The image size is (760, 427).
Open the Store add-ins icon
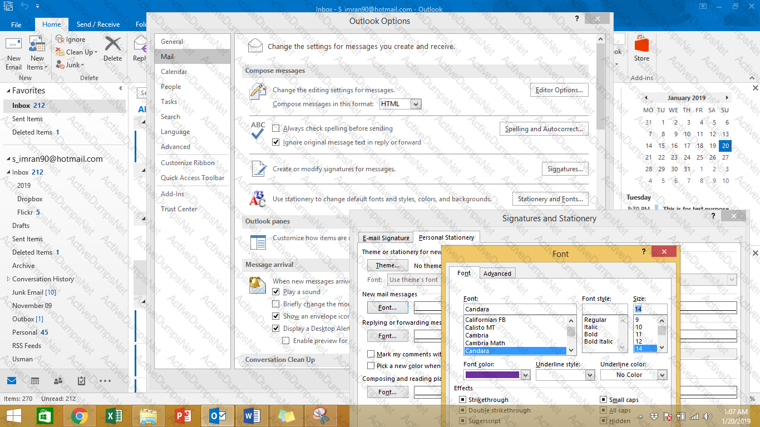click(641, 47)
